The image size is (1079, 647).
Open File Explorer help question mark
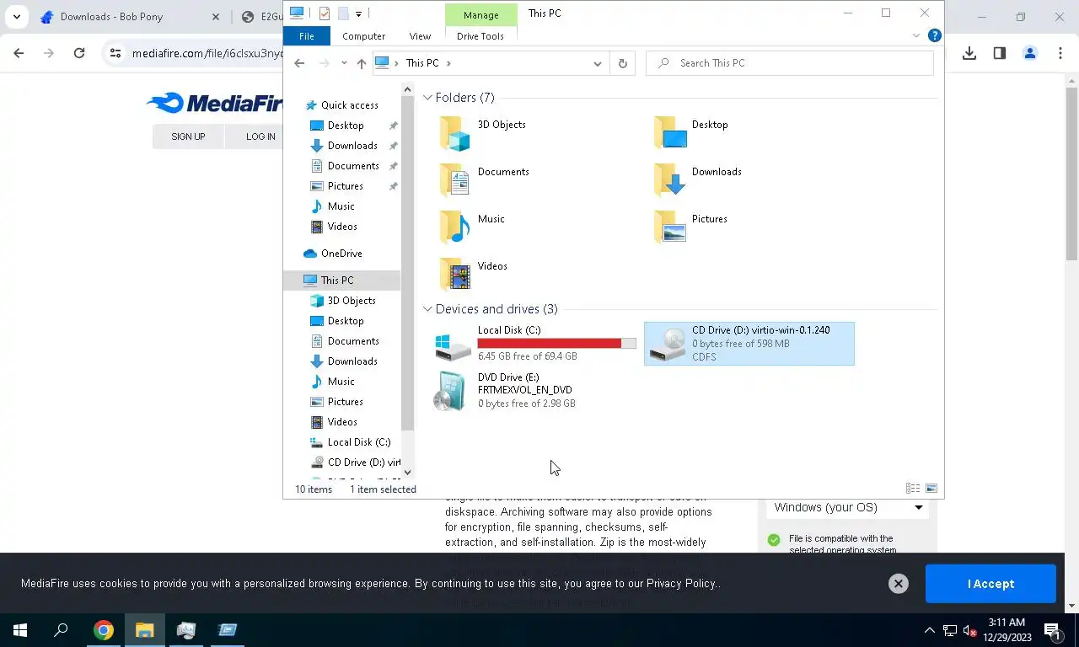(x=934, y=35)
